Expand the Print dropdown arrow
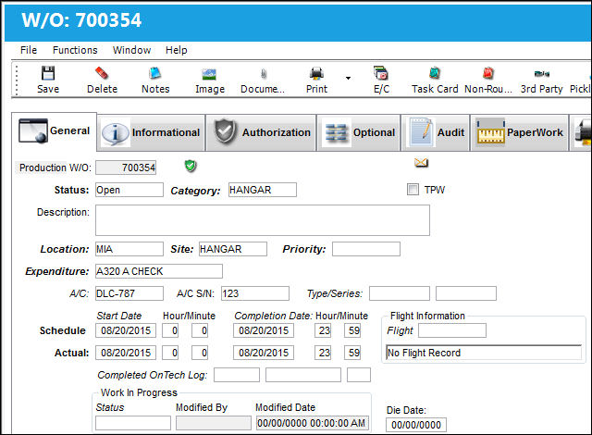This screenshot has width=592, height=435. pos(348,78)
